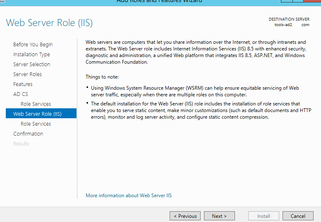Click the Web servers introduction paragraph
The image size is (321, 222).
pos(196,52)
